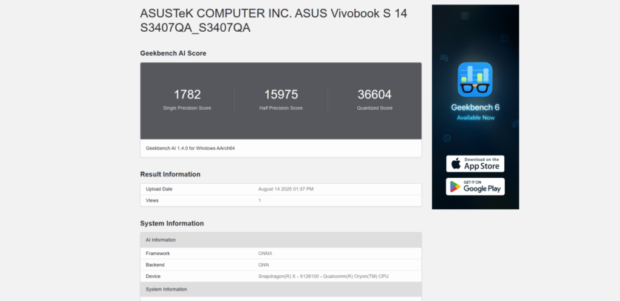The image size is (620, 301).
Task: Click the System Information section heading
Action: pyautogui.click(x=172, y=224)
